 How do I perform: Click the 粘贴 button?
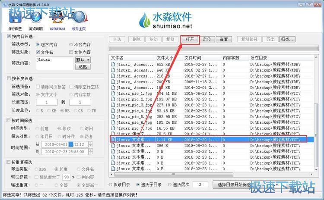(83, 67)
